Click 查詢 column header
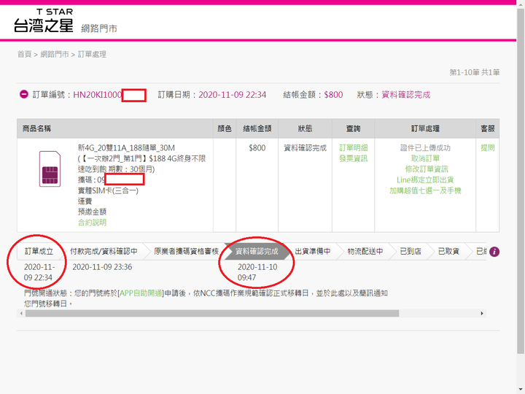The image size is (525, 394). pos(353,128)
